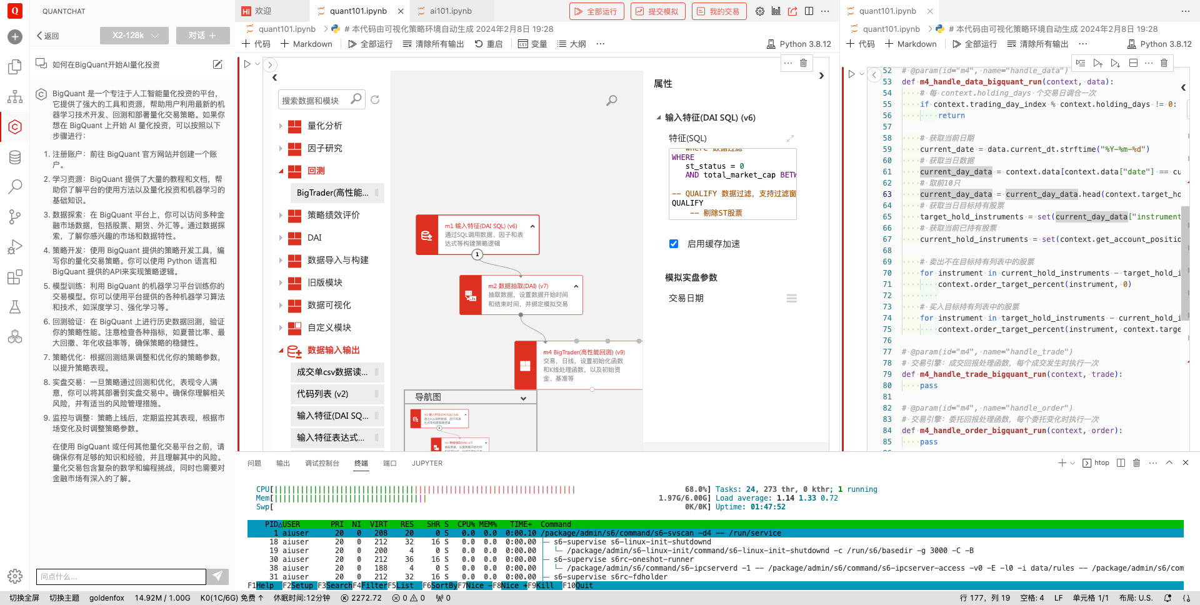Screen dimensions: 1200x605
Task: Open the database icon in activity bar
Action: point(15,157)
